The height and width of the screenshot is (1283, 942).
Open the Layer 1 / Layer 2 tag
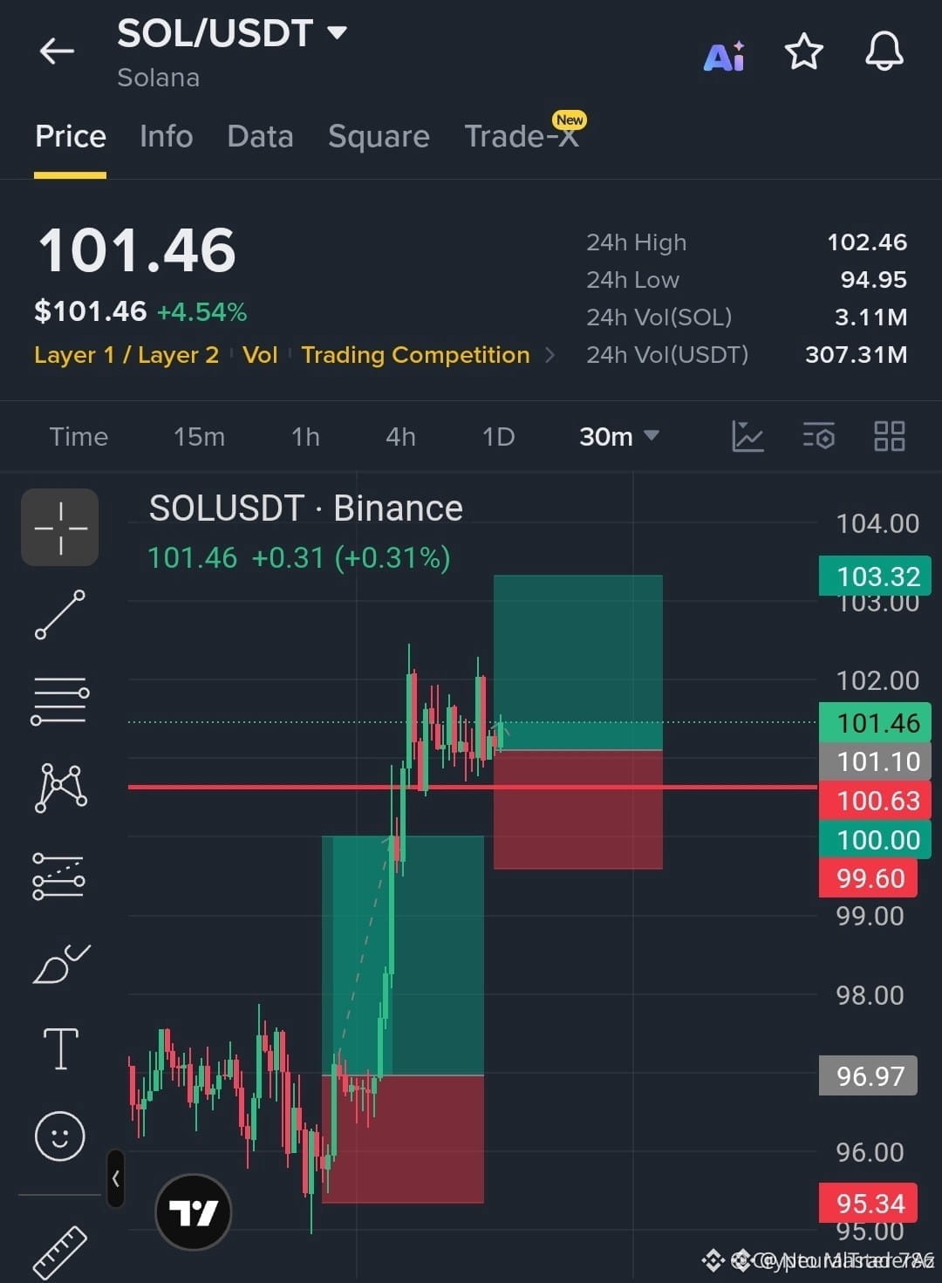[126, 355]
